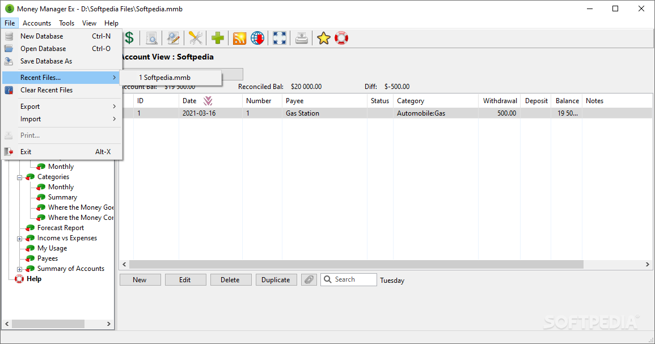The width and height of the screenshot is (655, 344).
Task: Click the printer toolbar icon
Action: pos(301,38)
